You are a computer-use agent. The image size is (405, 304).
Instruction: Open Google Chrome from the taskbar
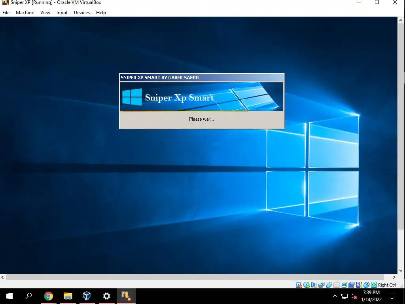(48, 296)
